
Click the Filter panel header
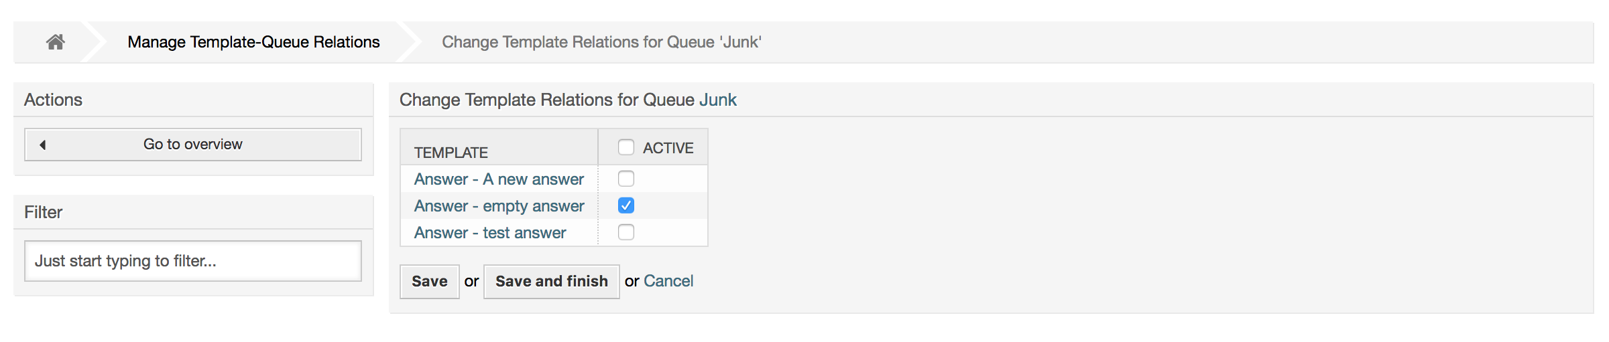coord(44,212)
